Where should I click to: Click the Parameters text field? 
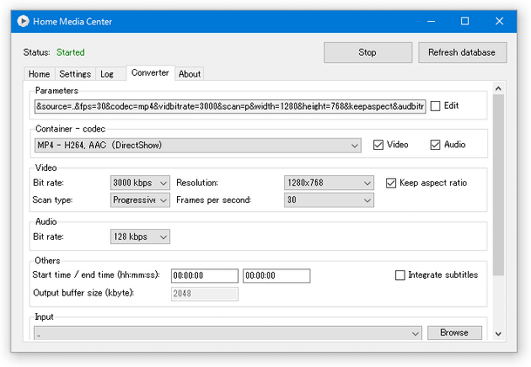(230, 106)
